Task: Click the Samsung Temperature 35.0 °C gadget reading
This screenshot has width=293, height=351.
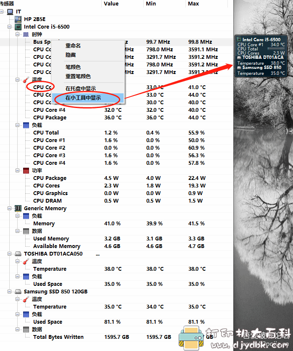Action: [x=278, y=73]
